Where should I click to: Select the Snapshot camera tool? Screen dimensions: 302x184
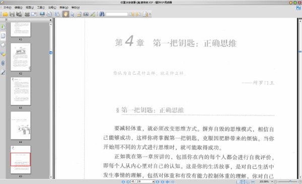tap(86, 14)
